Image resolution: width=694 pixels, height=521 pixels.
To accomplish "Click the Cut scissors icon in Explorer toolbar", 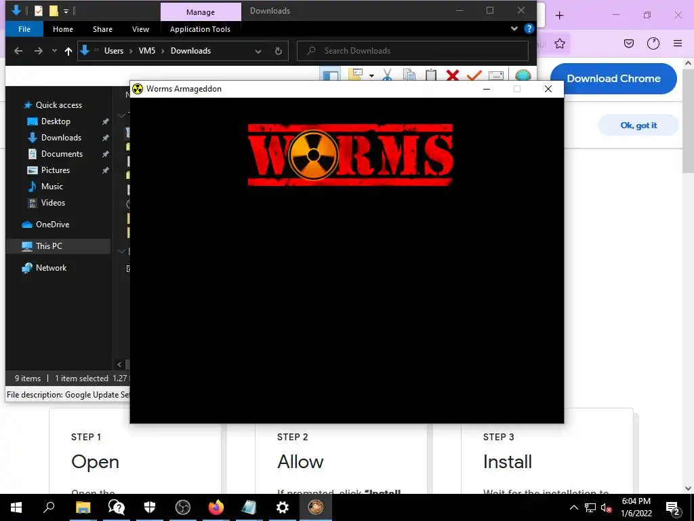I will tap(387, 75).
